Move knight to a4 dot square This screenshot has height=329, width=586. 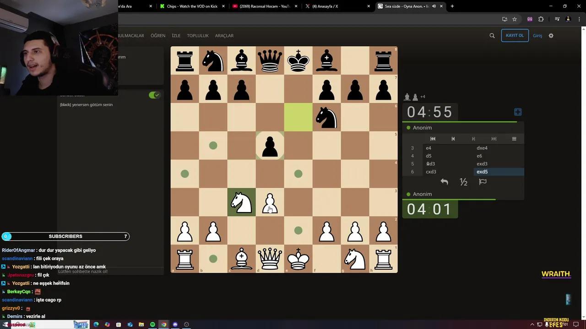tap(184, 174)
